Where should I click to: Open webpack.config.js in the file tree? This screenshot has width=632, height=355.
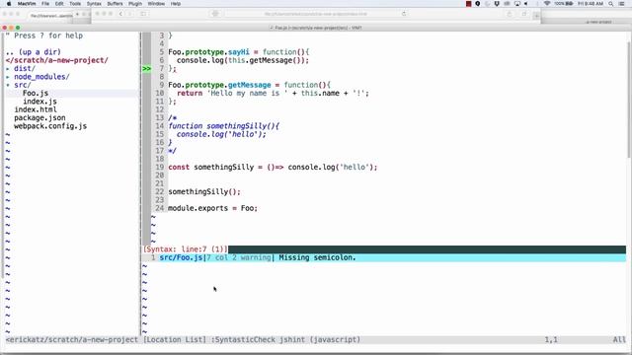(50, 126)
